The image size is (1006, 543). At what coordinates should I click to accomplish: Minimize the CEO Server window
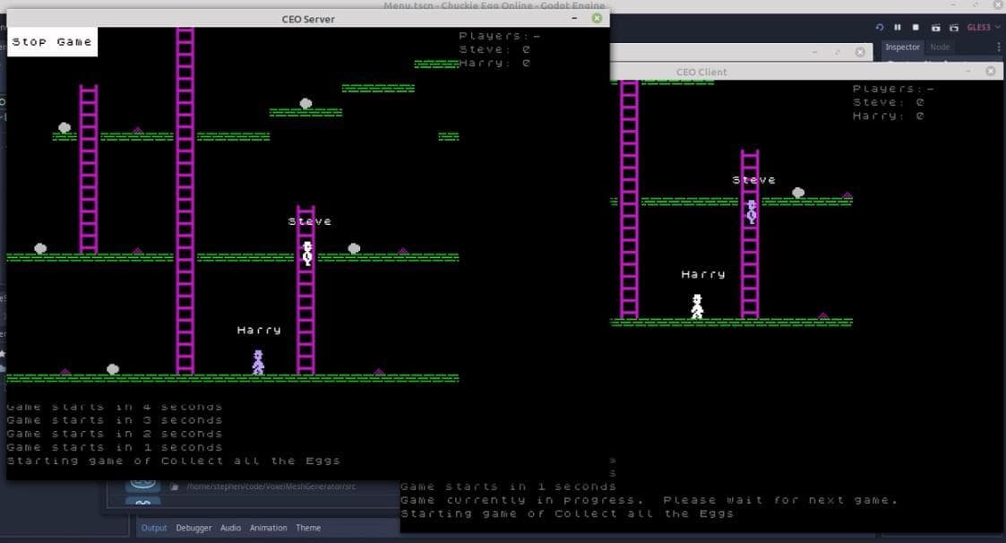coord(574,19)
